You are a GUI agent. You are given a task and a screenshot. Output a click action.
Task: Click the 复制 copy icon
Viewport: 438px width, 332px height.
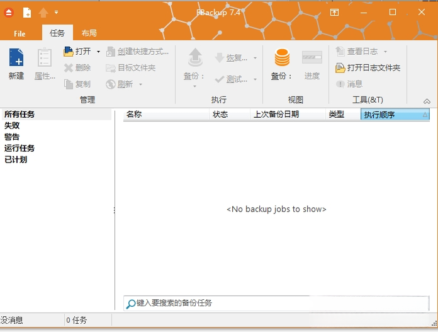[69, 84]
